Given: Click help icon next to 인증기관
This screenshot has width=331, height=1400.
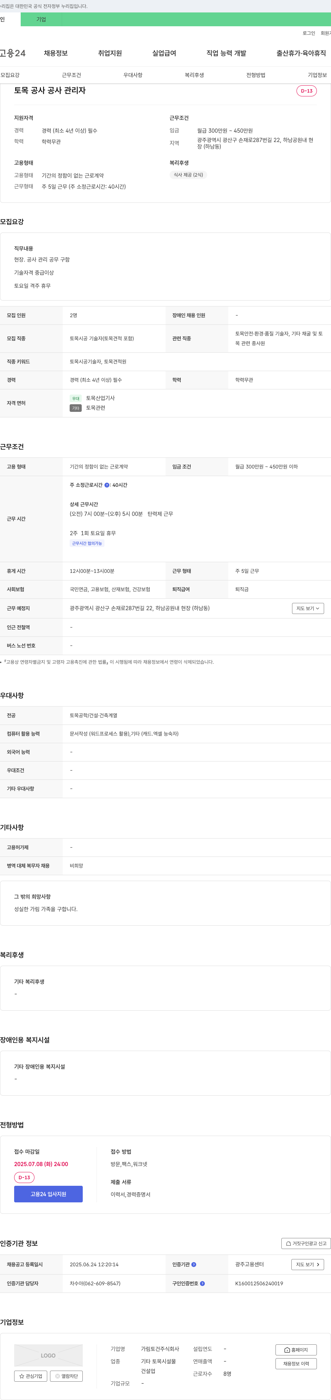Looking at the screenshot, I should coord(194,1265).
